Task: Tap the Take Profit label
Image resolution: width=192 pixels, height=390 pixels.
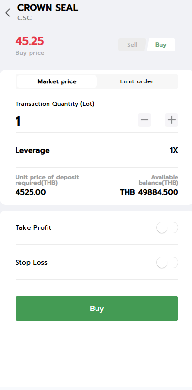Action: tap(33, 227)
